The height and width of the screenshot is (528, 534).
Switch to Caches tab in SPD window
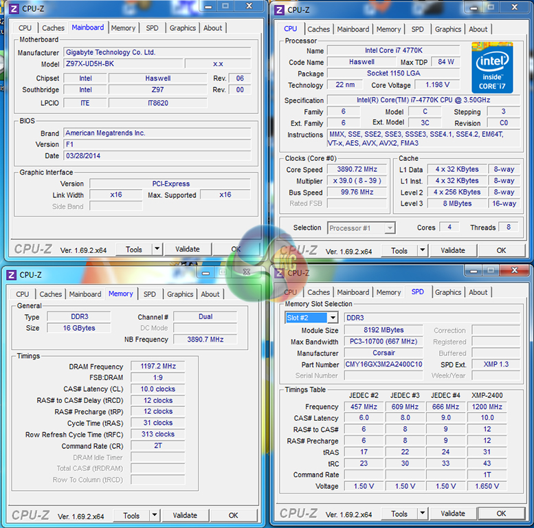point(318,292)
